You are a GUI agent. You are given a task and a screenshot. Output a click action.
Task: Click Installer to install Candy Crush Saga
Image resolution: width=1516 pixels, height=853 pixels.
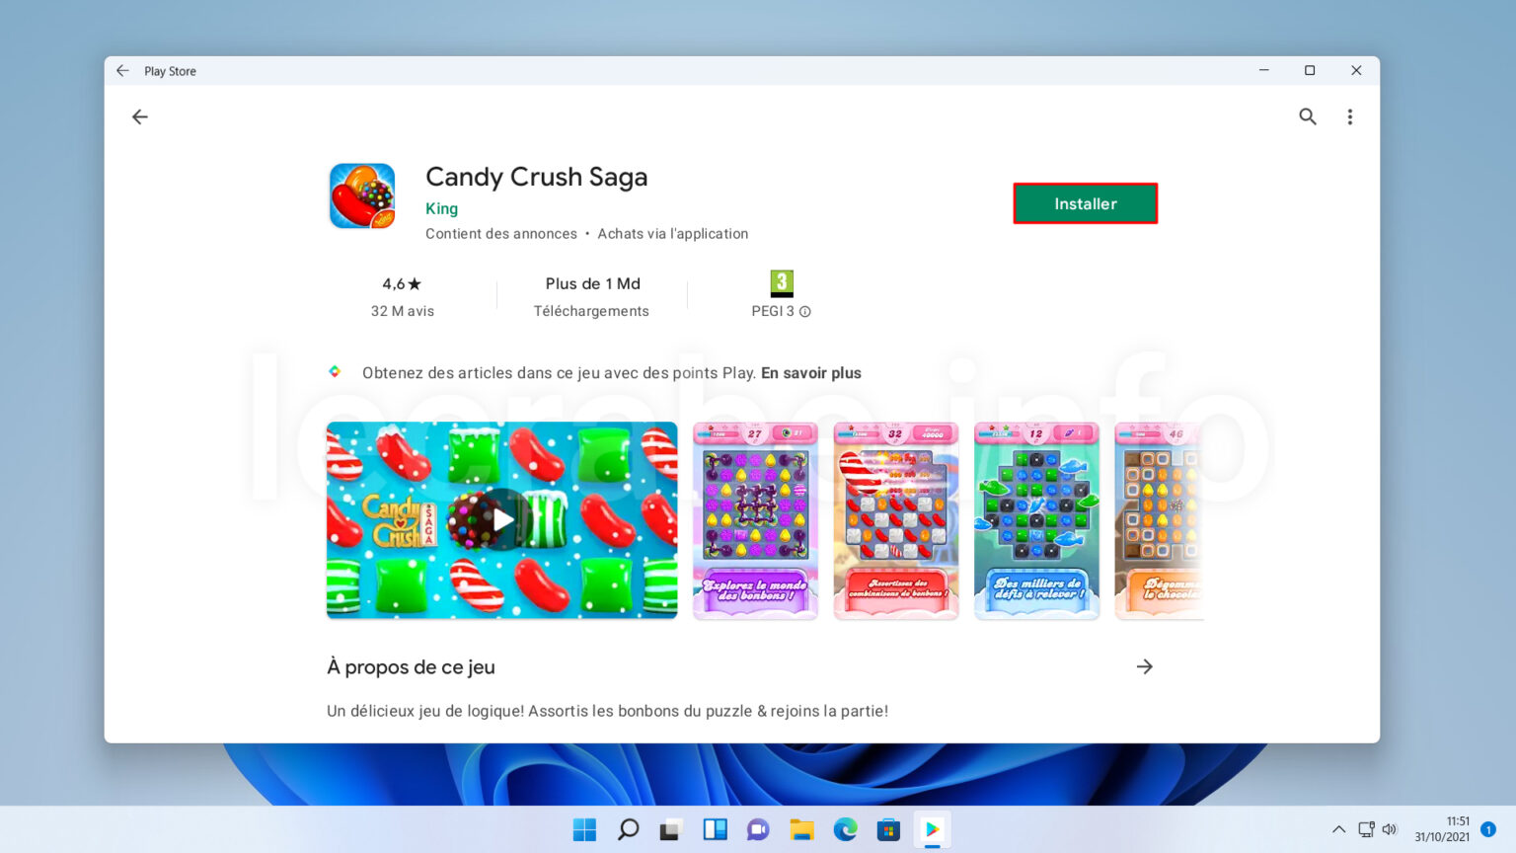click(1085, 203)
